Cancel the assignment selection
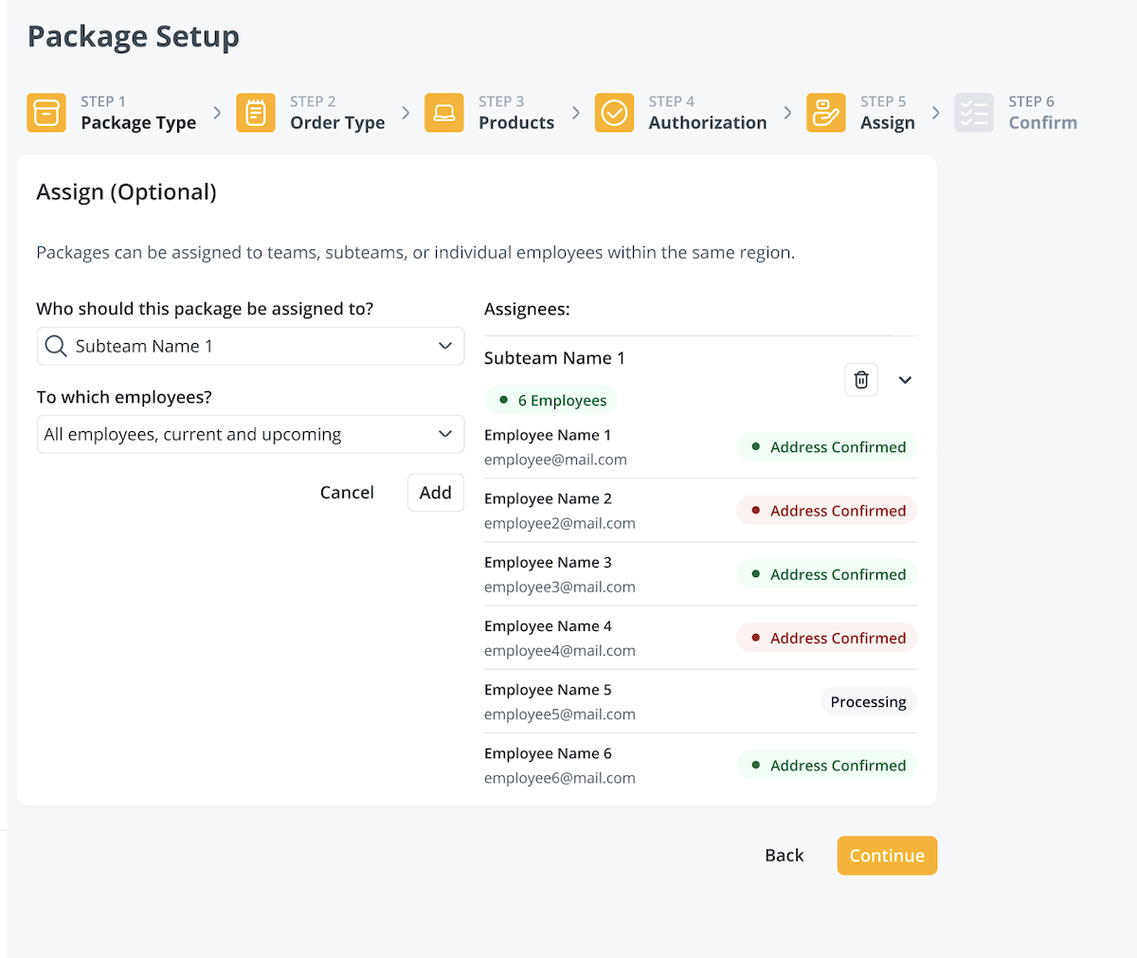1137x958 pixels. click(347, 493)
